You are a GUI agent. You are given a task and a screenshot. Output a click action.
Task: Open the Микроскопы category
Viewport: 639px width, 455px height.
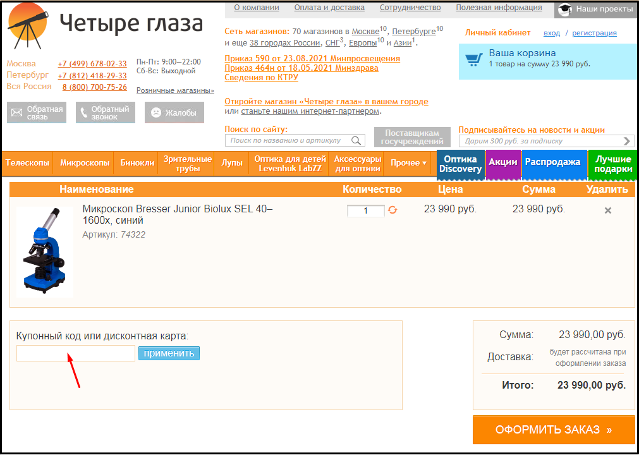tap(85, 163)
